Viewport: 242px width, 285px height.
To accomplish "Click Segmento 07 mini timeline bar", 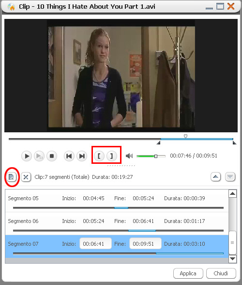I will 118,253.
